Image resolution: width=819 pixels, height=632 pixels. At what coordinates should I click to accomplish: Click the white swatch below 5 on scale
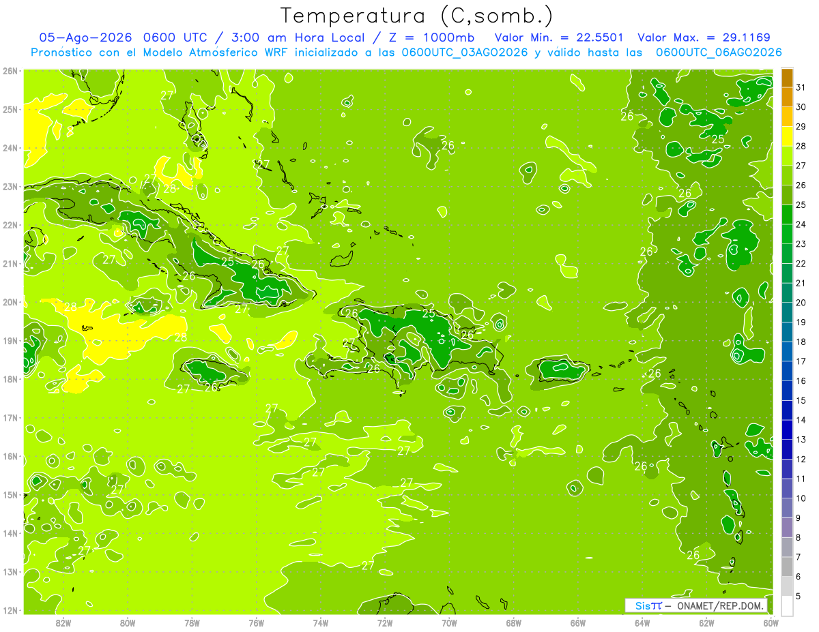(787, 605)
